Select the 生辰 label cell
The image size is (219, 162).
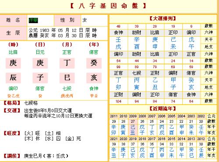click(x=13, y=33)
